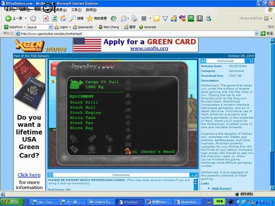Select the Satan's Head item icon
The image size is (275, 206).
coord(128,151)
